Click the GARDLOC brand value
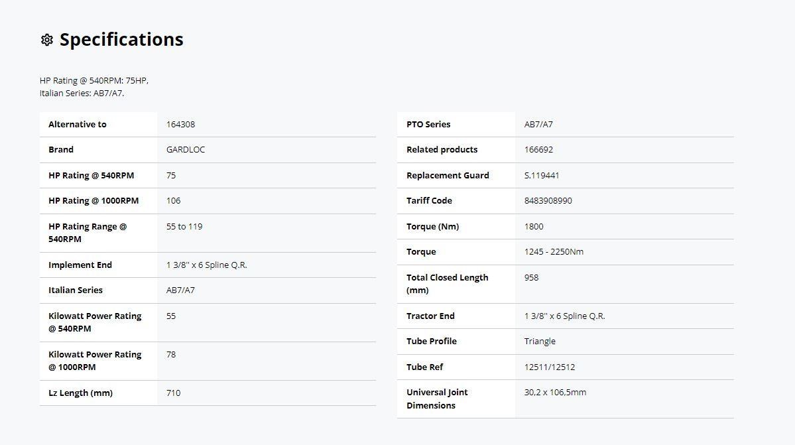The width and height of the screenshot is (795, 445). tap(186, 149)
